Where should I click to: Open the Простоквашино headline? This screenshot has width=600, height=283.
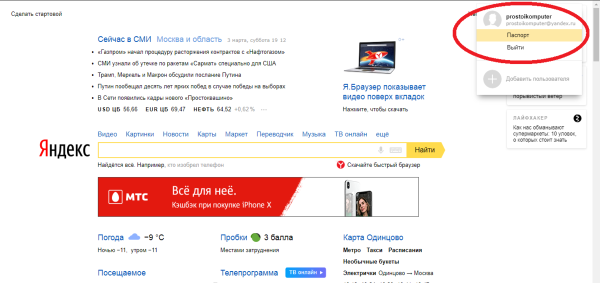point(165,98)
